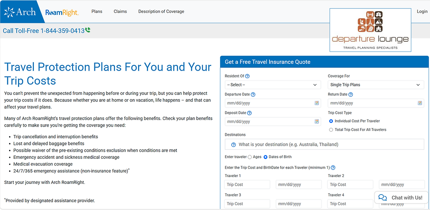Click Traveler 1 Trip Cost field
This screenshot has height=210, width=430.
247,185
